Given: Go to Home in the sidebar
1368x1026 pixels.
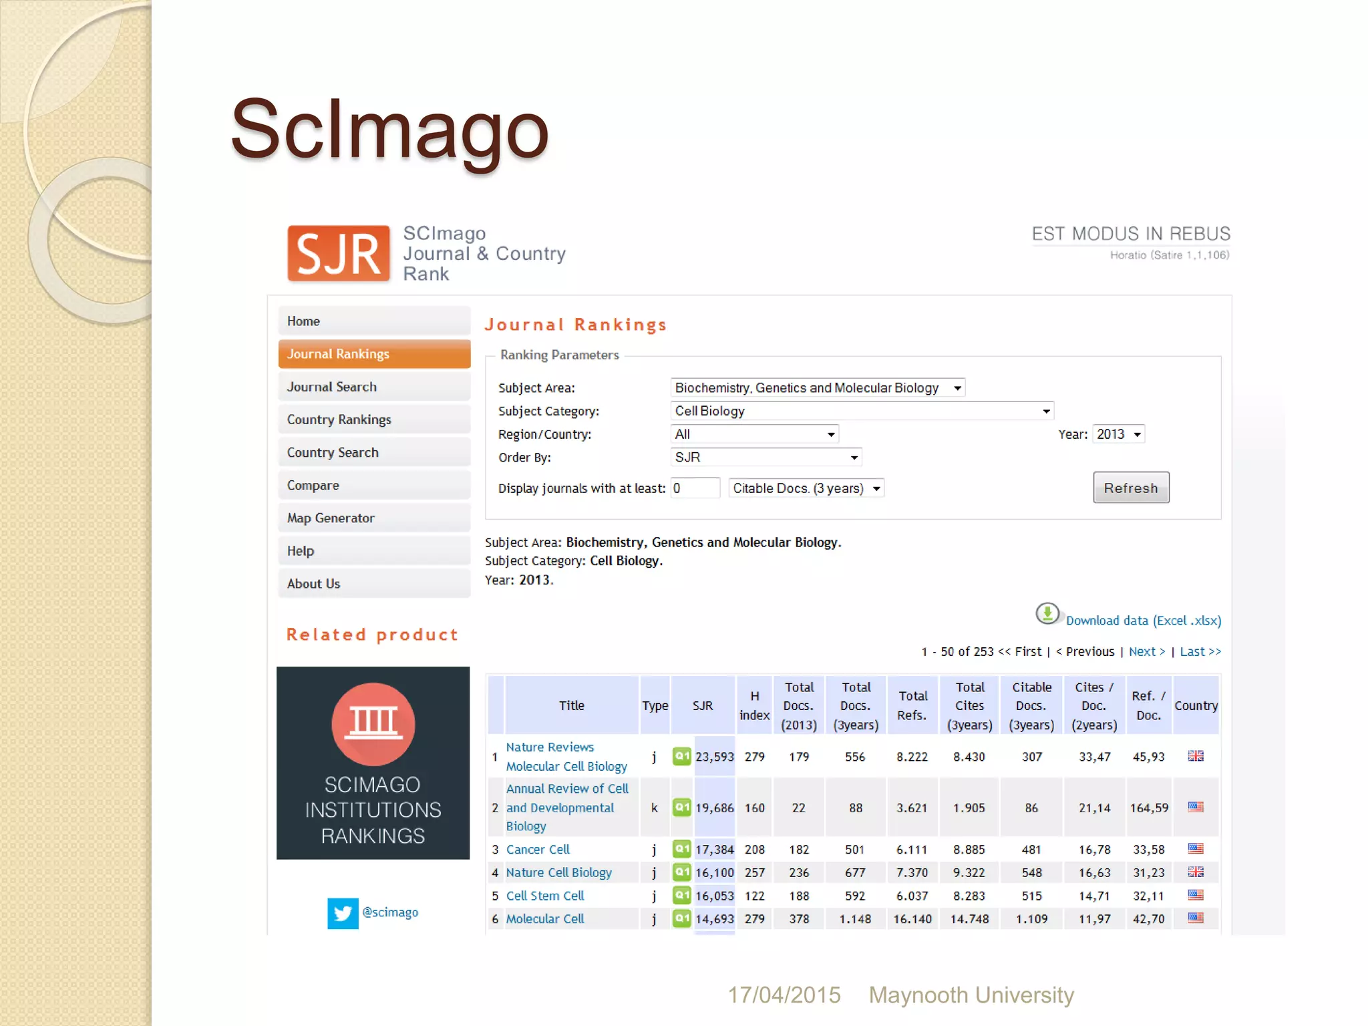Looking at the screenshot, I should [x=374, y=321].
